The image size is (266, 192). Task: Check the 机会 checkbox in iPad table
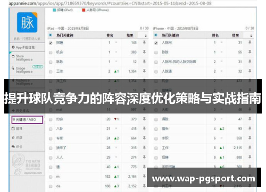[x=51, y=53]
